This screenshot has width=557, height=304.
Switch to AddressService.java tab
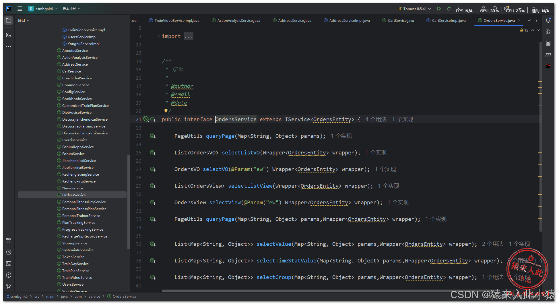pyautogui.click(x=292, y=20)
